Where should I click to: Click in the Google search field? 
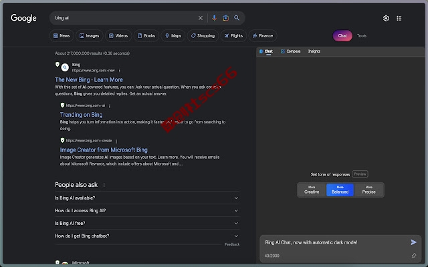[124, 18]
